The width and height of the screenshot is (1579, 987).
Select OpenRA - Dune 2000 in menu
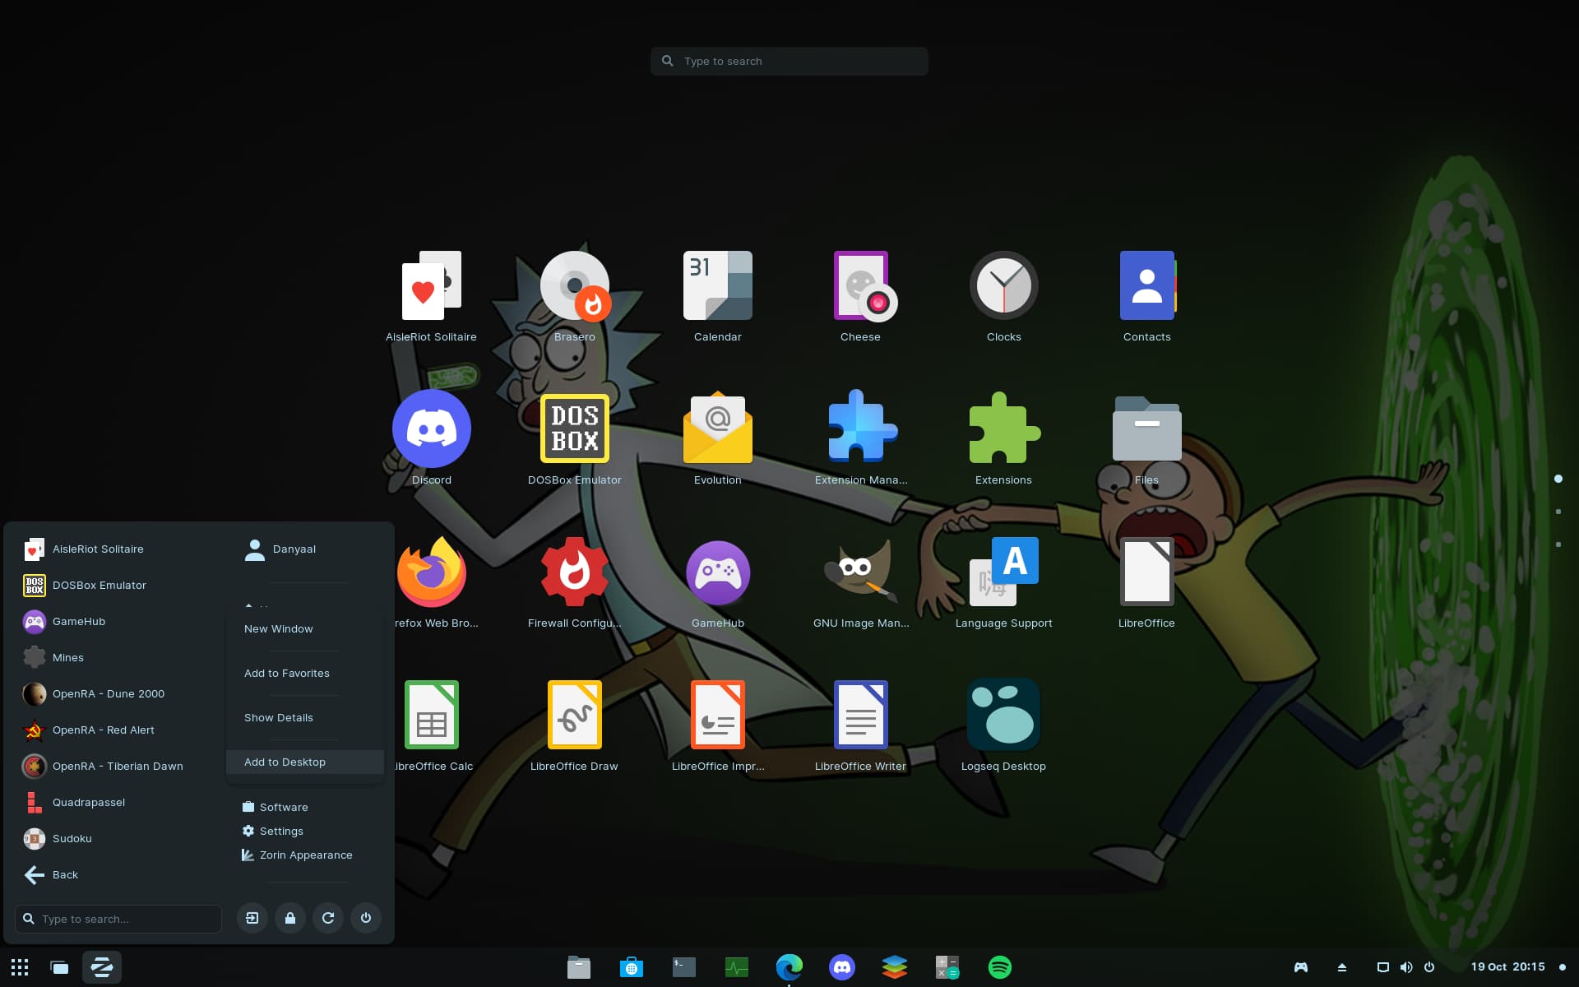click(118, 693)
